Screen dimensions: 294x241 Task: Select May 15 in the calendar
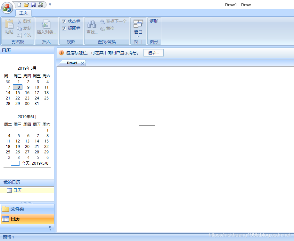pos(18,93)
